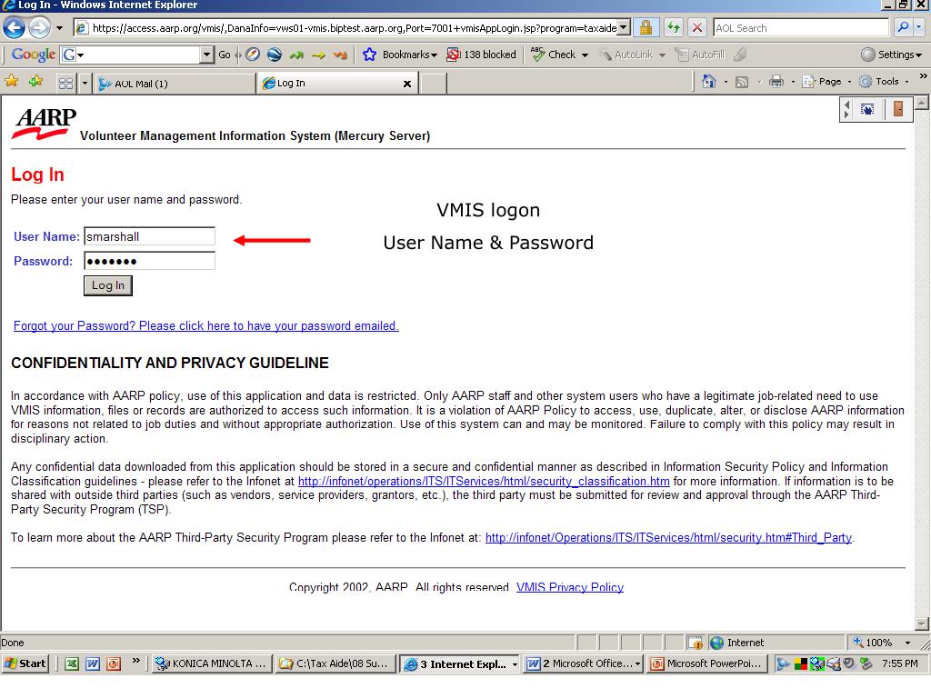This screenshot has height=698, width=931.
Task: Open the Page menu
Action: 826,82
